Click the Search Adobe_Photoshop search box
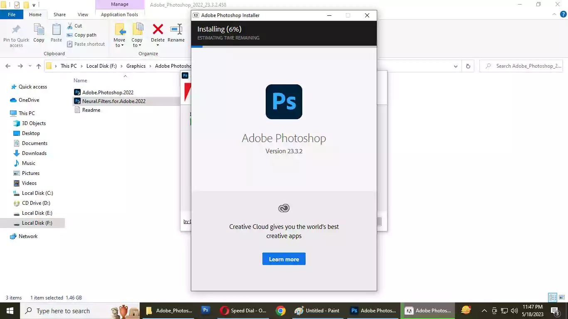The height and width of the screenshot is (319, 568). 521,66
